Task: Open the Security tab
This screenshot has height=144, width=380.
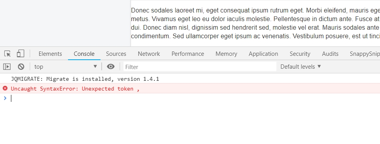Action: [x=300, y=54]
